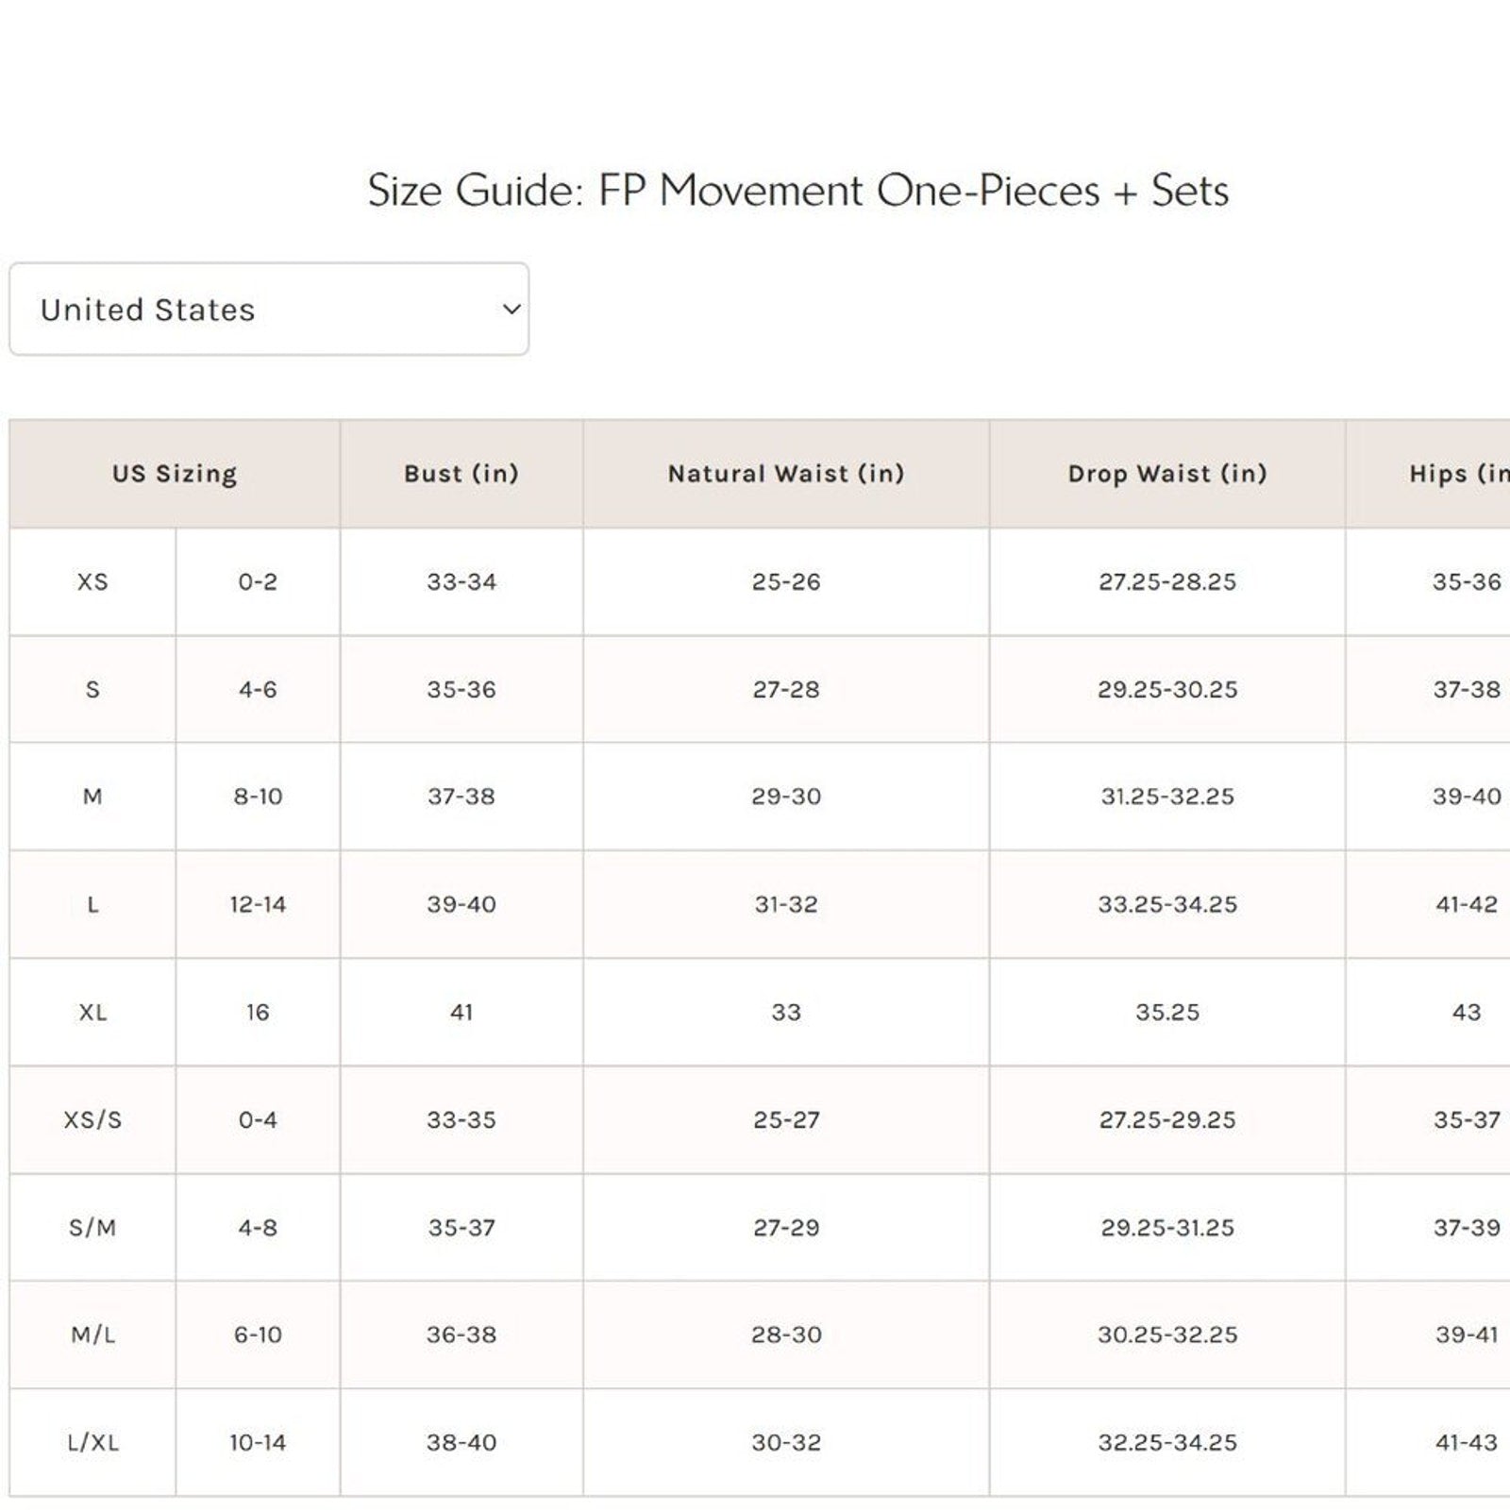The width and height of the screenshot is (1510, 1510).
Task: Select the 30.25-32.25 drop waist cell
Action: coord(1167,1335)
